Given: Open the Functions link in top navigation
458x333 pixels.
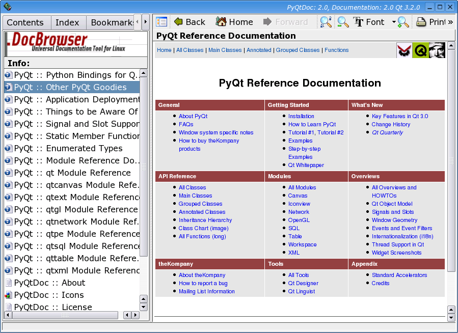Looking at the screenshot, I should [x=336, y=50].
